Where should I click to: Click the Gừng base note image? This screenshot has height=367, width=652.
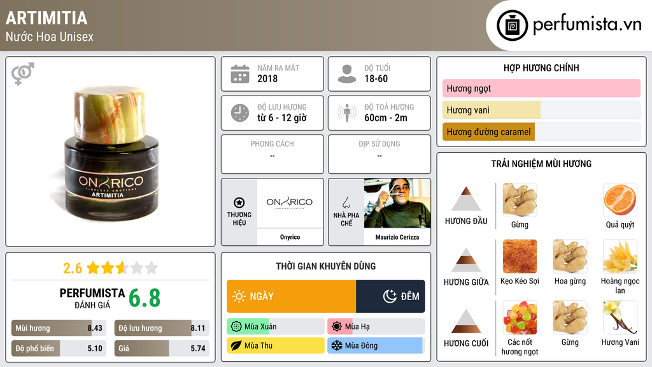tap(570, 317)
